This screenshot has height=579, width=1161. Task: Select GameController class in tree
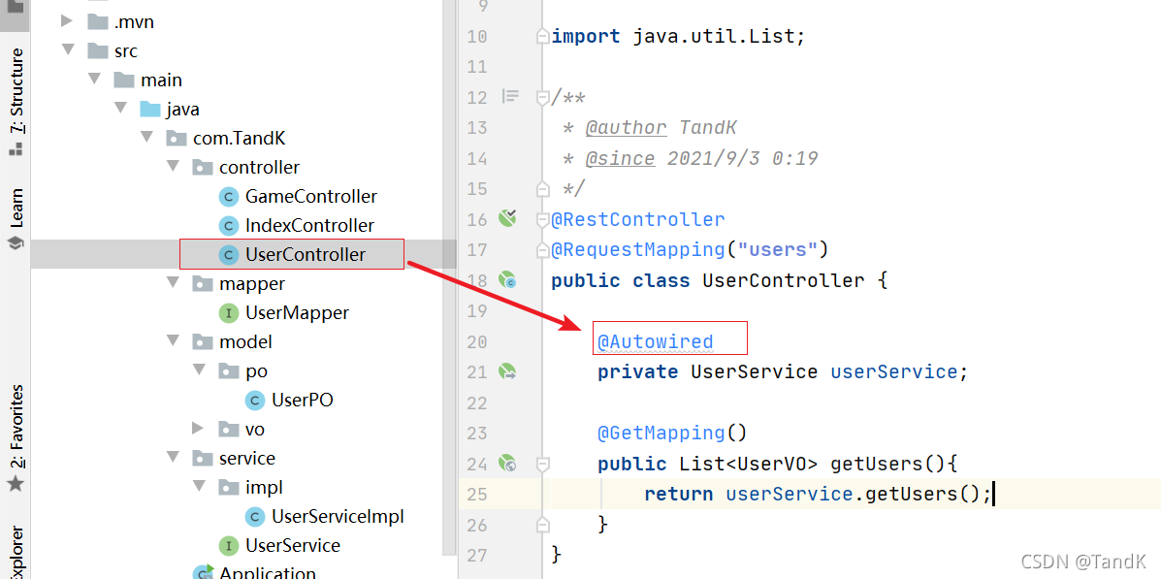[311, 196]
